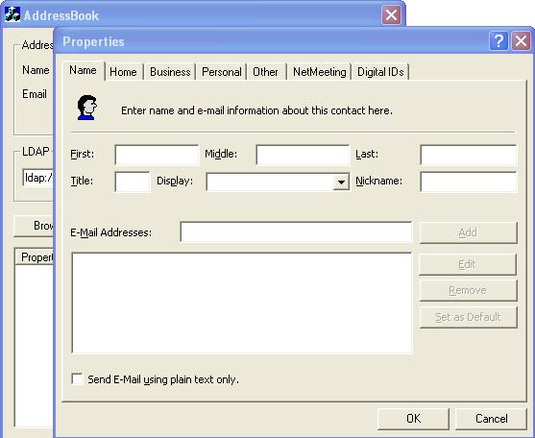Screen dimensions: 535x438
Task: Expand the Display name dropdown arrow
Action: [x=341, y=182]
